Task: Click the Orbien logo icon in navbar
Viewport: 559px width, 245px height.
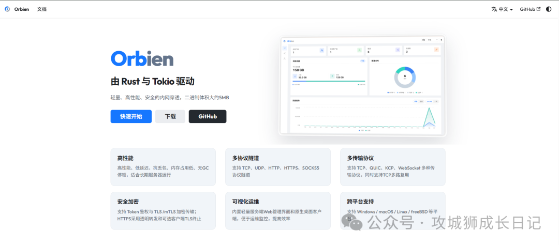Action: pos(7,9)
